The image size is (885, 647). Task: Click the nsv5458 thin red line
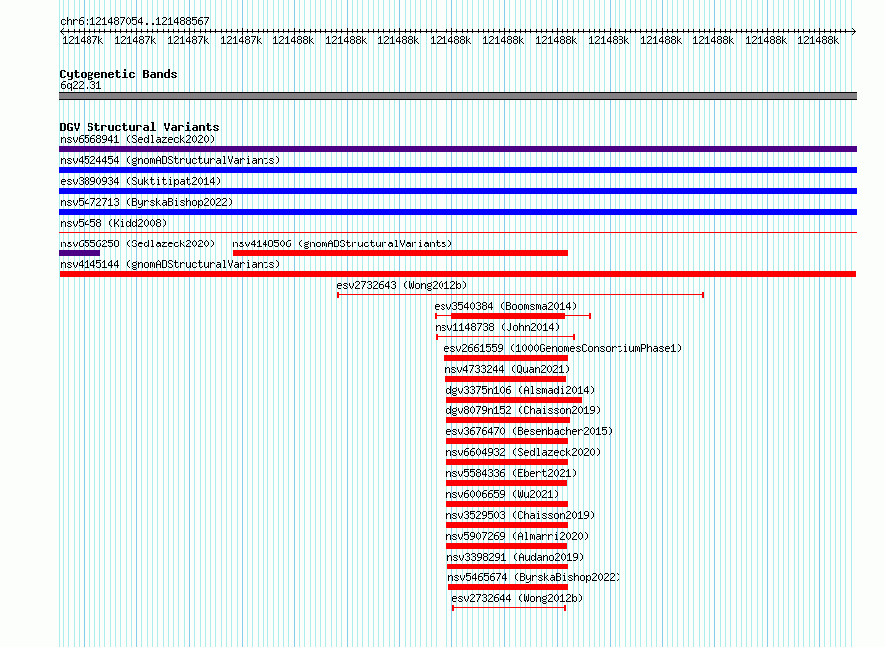point(457,232)
